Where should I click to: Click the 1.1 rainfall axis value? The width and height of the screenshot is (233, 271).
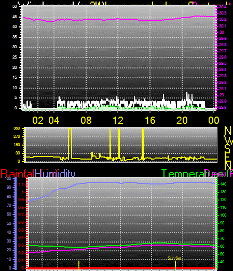(21, 185)
